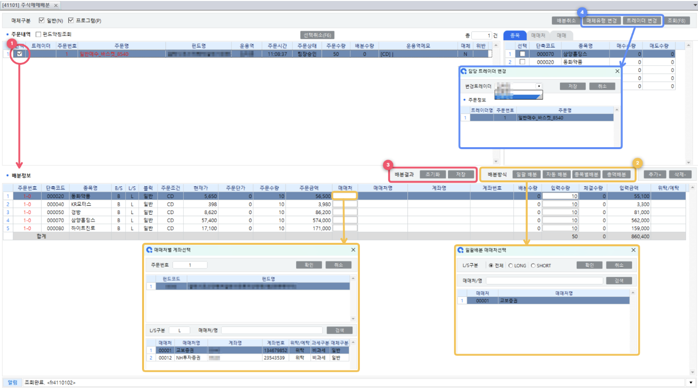
Task: Switch to the 매매 tab
Action: point(561,36)
